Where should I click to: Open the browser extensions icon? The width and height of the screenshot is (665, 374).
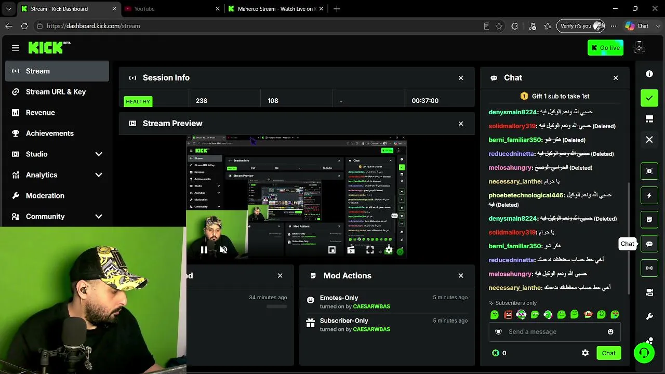pos(515,26)
